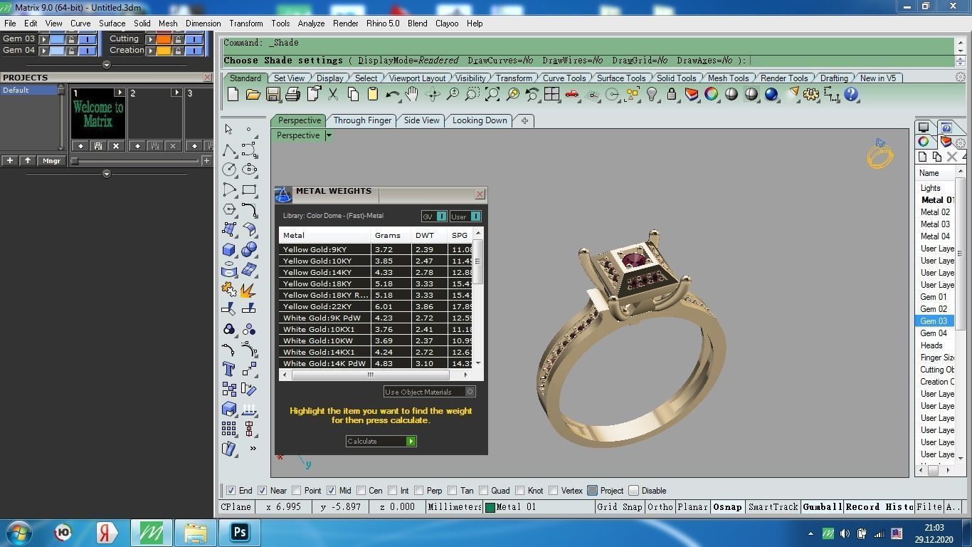The width and height of the screenshot is (972, 547).
Task: Open the Render menu
Action: coord(346,24)
